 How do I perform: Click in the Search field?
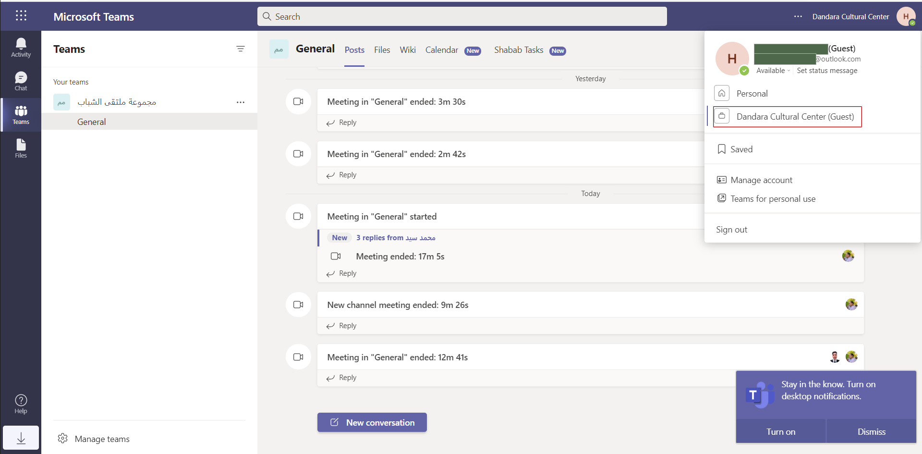tap(462, 16)
